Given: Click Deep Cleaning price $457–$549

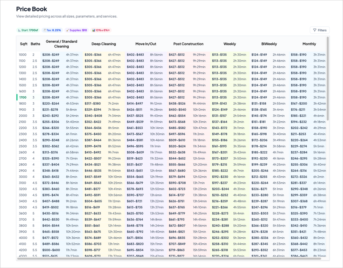Looking at the screenshot, I should click(x=93, y=177).
